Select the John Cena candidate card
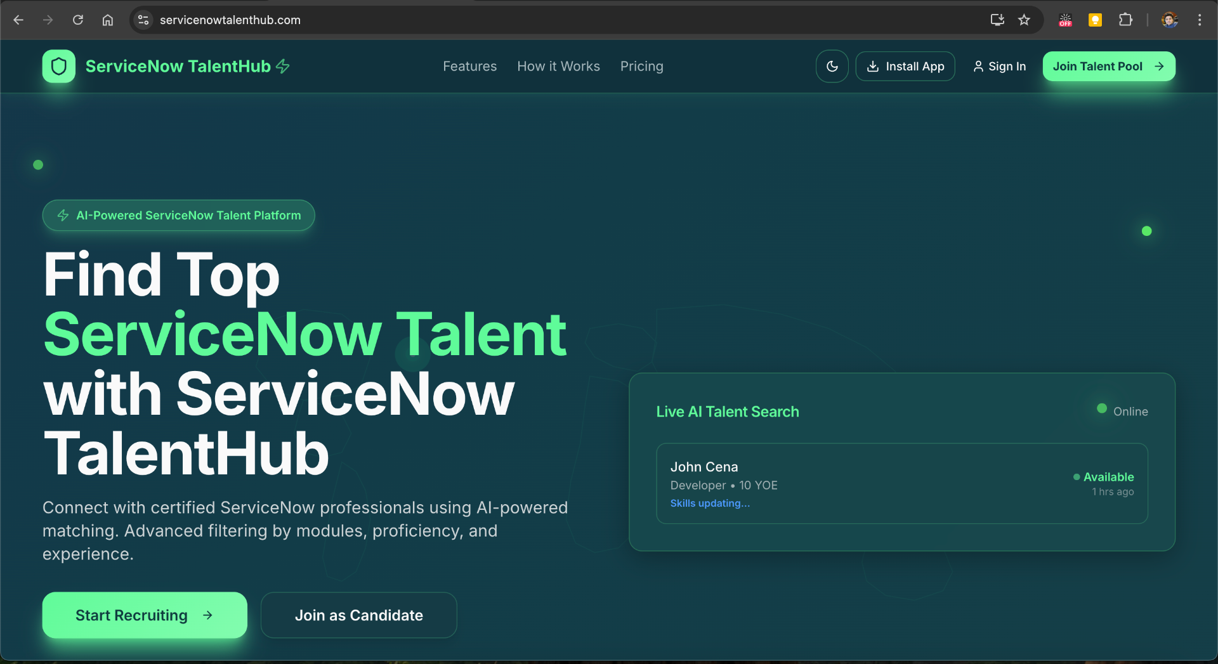This screenshot has height=664, width=1218. pos(901,484)
